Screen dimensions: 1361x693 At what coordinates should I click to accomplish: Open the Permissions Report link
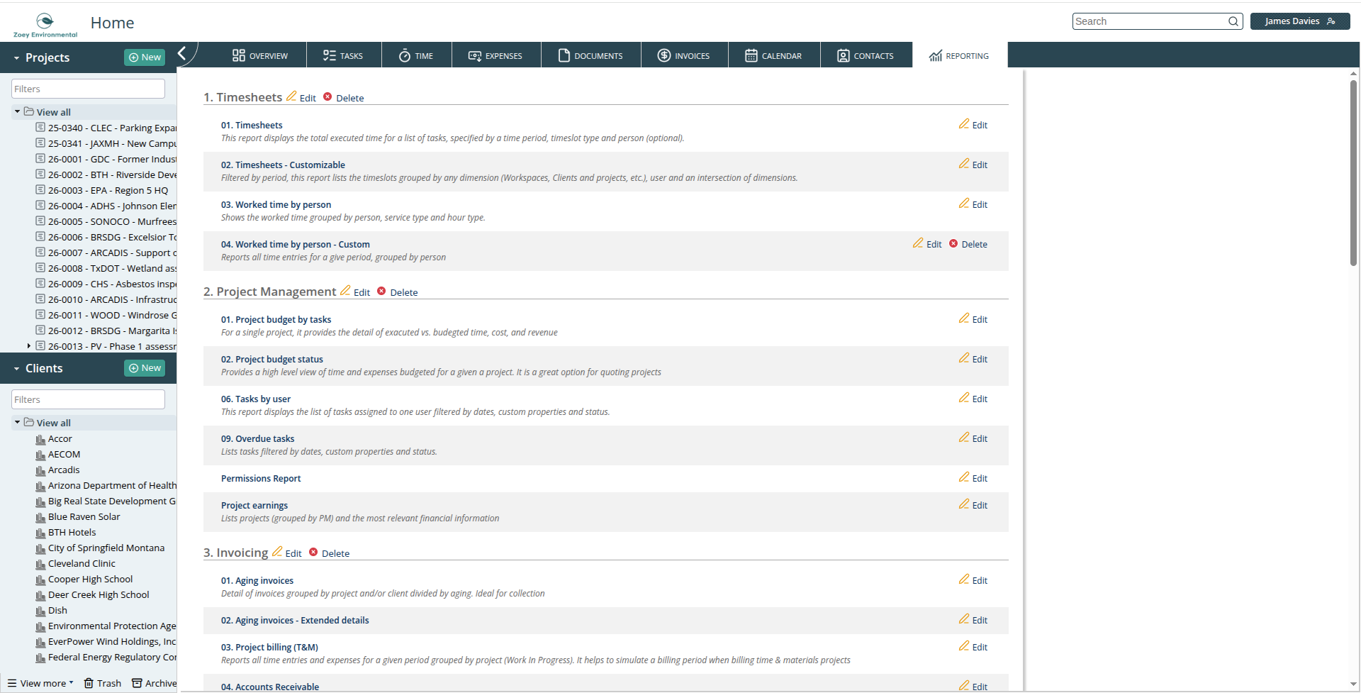point(261,478)
